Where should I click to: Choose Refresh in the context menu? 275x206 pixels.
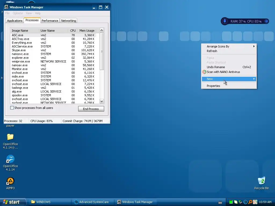point(229,51)
